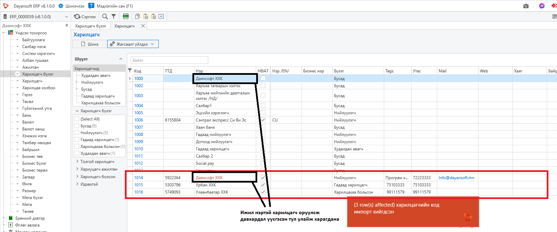Viewport: 557px width, 232px height.
Task: Expand the Хариуцагч ажилтан filter section
Action: point(77,169)
